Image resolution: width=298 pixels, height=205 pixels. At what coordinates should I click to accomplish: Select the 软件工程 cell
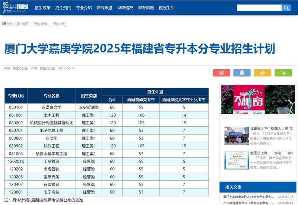pos(51,146)
